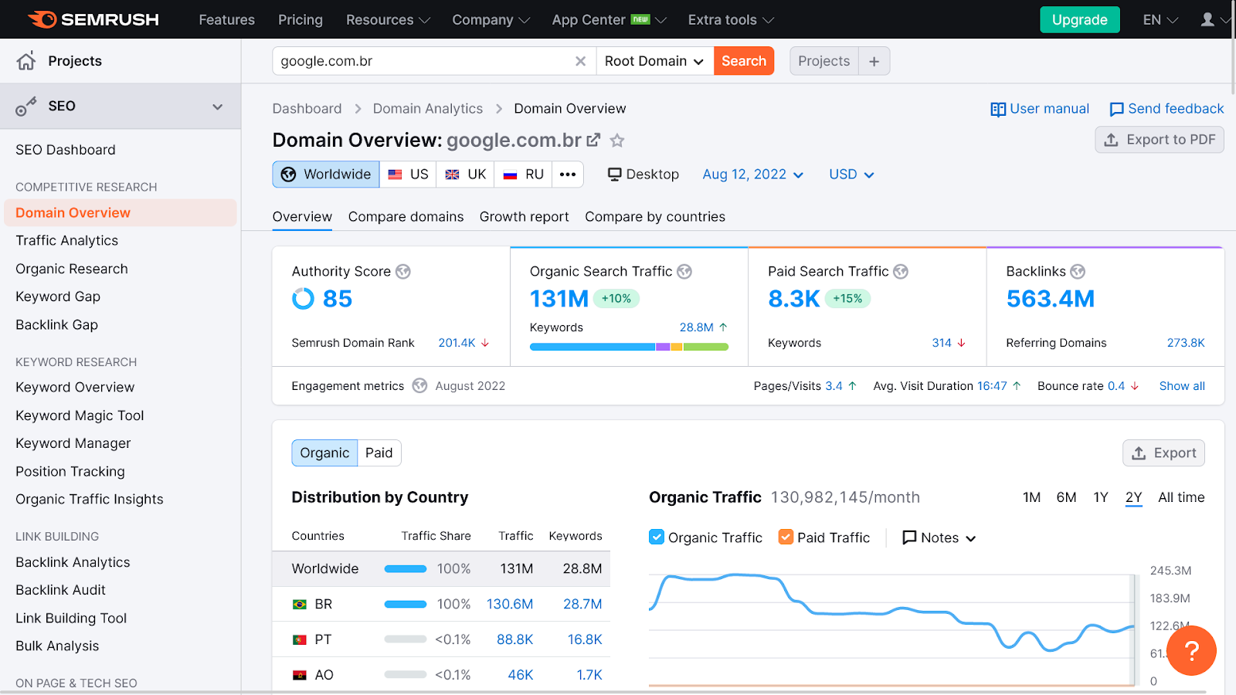Open the Extra tools dropdown menu
Image resolution: width=1236 pixels, height=695 pixels.
(x=731, y=20)
